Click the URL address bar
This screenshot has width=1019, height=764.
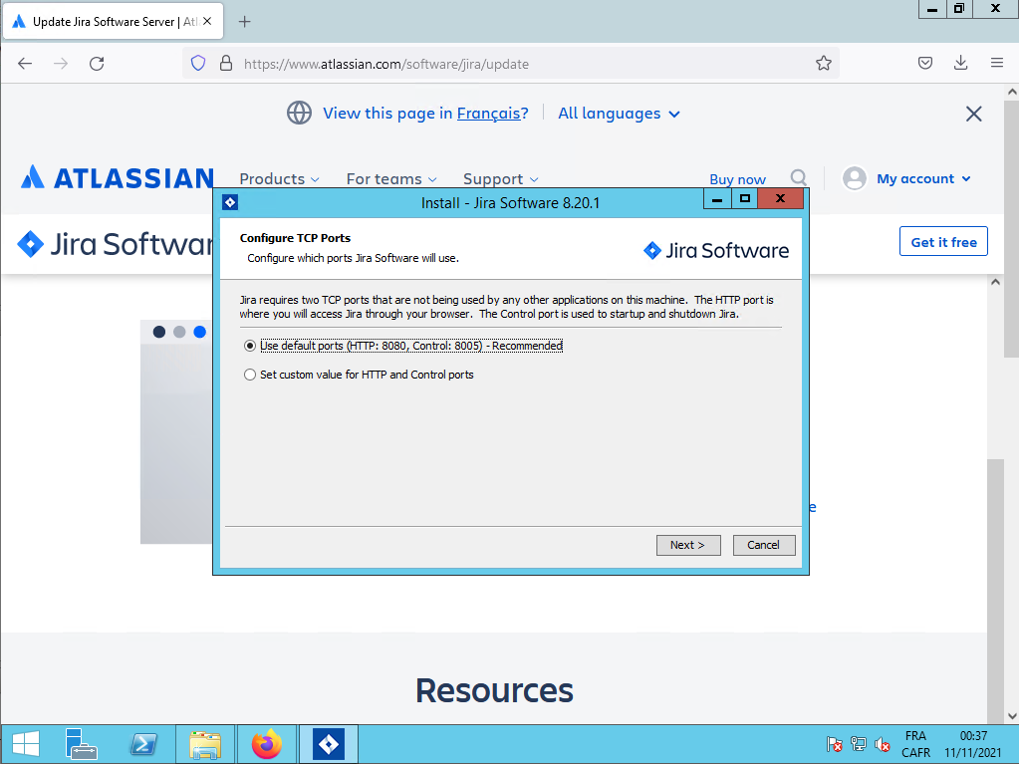point(510,64)
